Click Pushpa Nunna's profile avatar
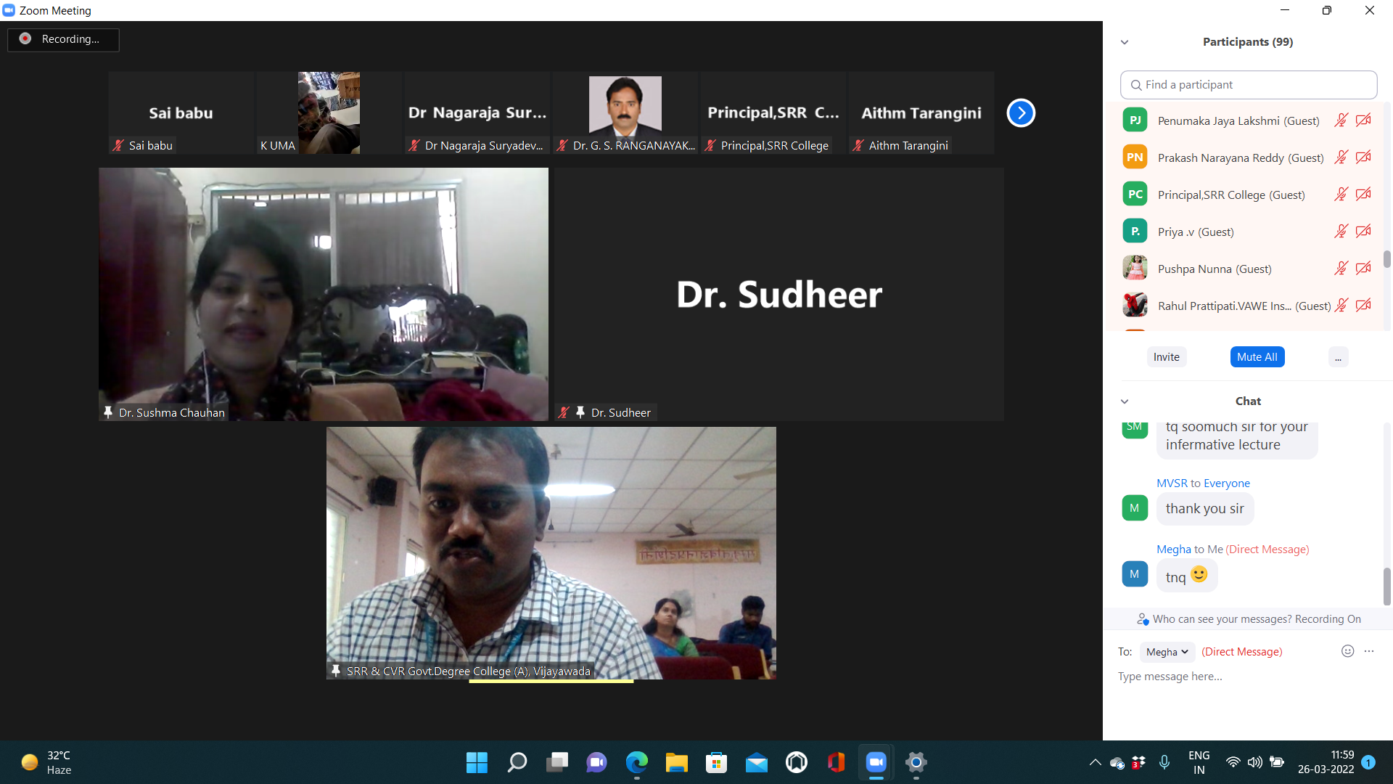The width and height of the screenshot is (1393, 784). coord(1135,269)
